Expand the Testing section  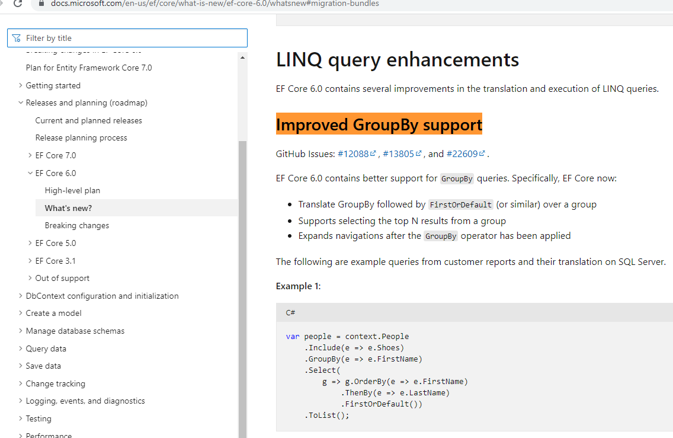coord(21,418)
